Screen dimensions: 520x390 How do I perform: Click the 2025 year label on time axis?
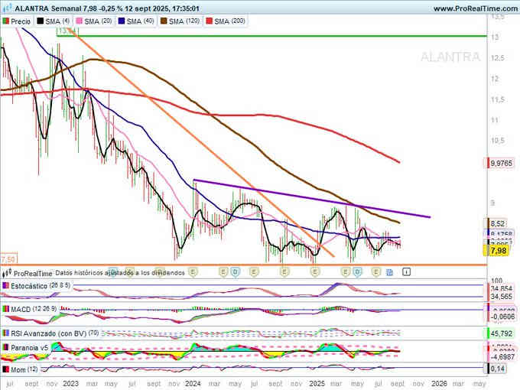(x=317, y=384)
